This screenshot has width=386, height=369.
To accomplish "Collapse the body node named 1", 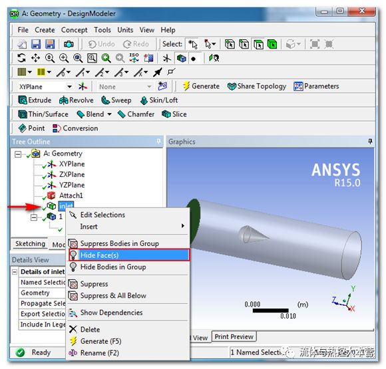I will pos(34,217).
